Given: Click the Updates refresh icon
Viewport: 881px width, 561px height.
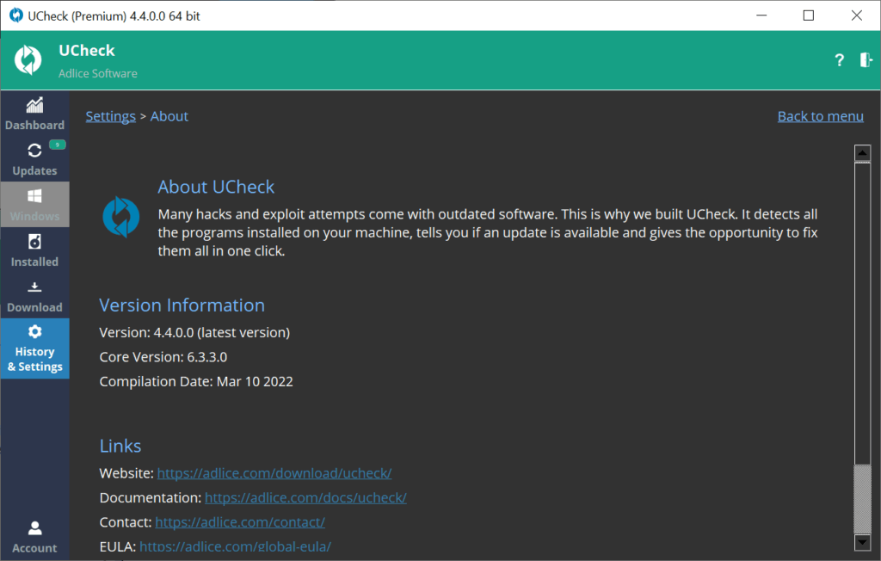Looking at the screenshot, I should (34, 151).
